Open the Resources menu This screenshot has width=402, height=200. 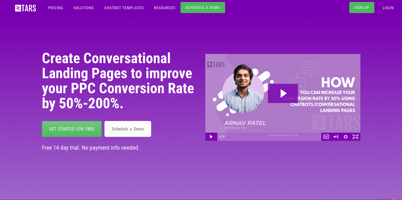[x=165, y=8]
